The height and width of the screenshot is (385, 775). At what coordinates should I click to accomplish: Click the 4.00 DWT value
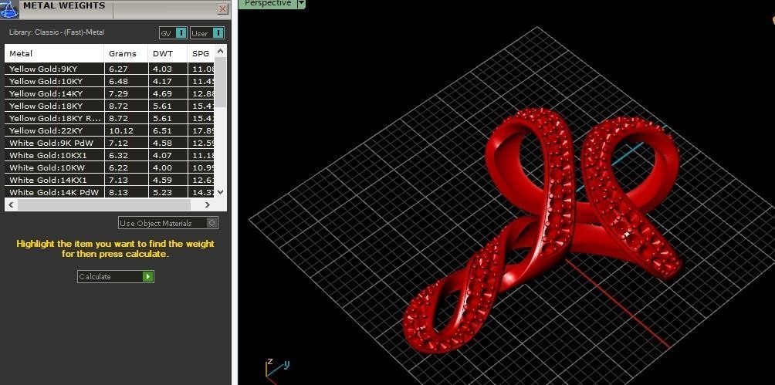(x=161, y=168)
